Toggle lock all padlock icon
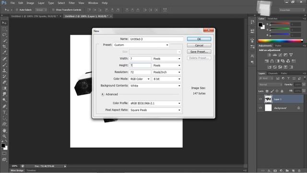 [x=282, y=91]
